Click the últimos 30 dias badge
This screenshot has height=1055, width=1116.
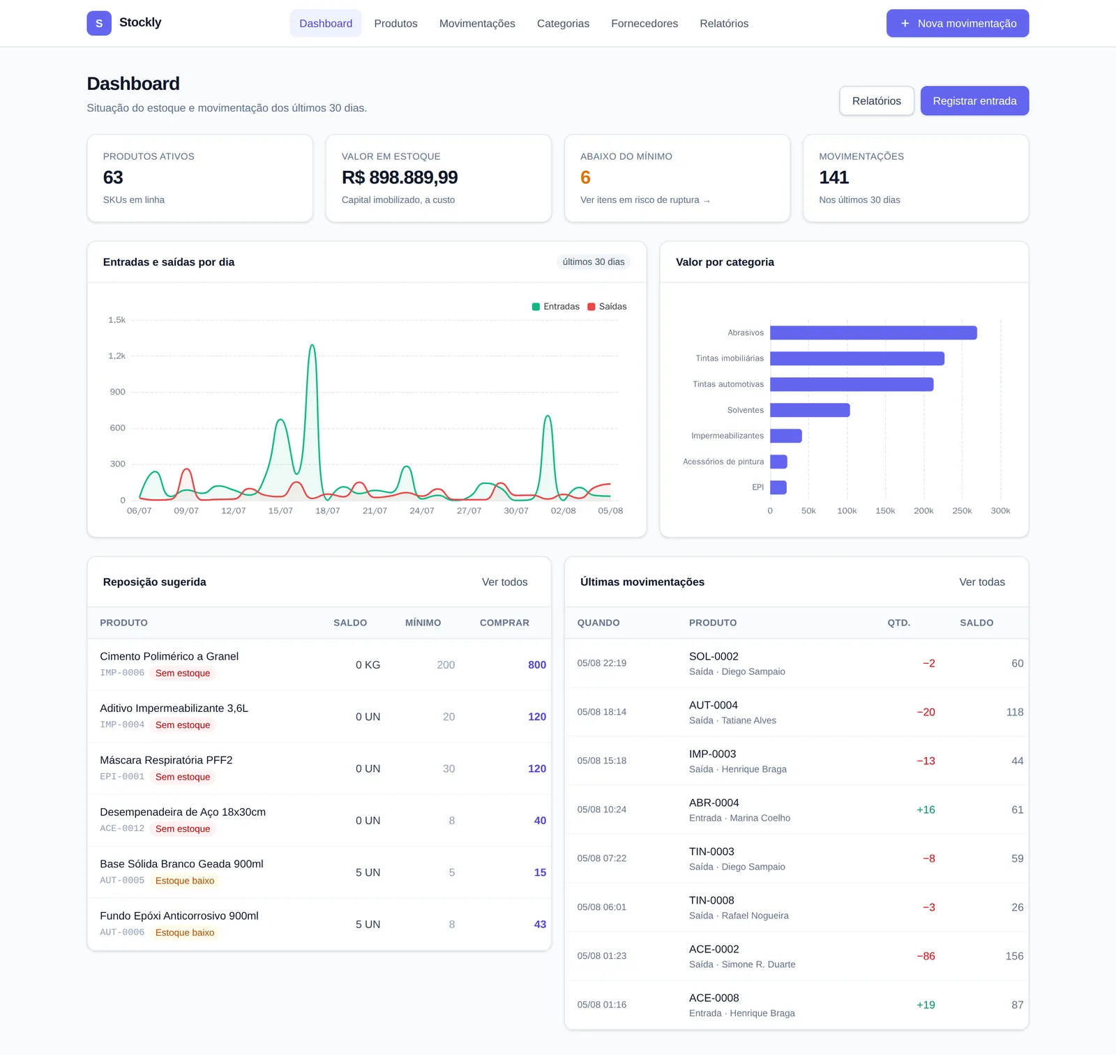594,262
